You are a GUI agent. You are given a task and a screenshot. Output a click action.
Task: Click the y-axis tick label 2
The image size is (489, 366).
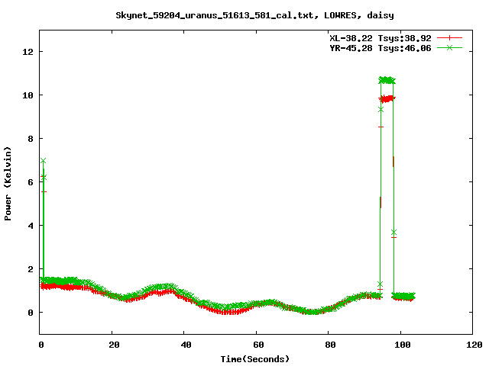[31, 269]
